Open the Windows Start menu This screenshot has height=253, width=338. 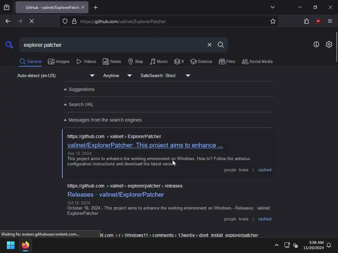click(x=11, y=245)
